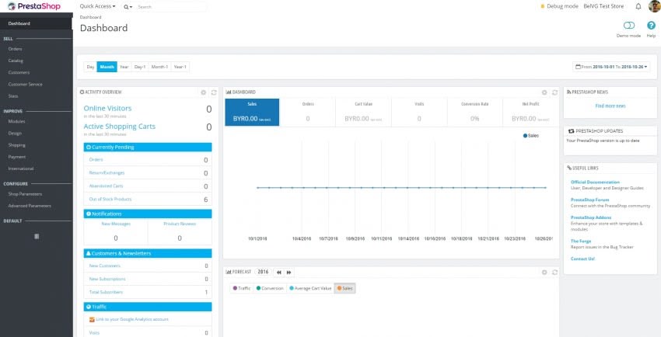Go to next forecast year
The height and width of the screenshot is (337, 661).
tap(289, 273)
